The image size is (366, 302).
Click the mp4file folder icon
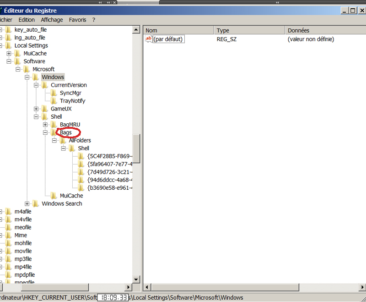pyautogui.click(x=8, y=267)
